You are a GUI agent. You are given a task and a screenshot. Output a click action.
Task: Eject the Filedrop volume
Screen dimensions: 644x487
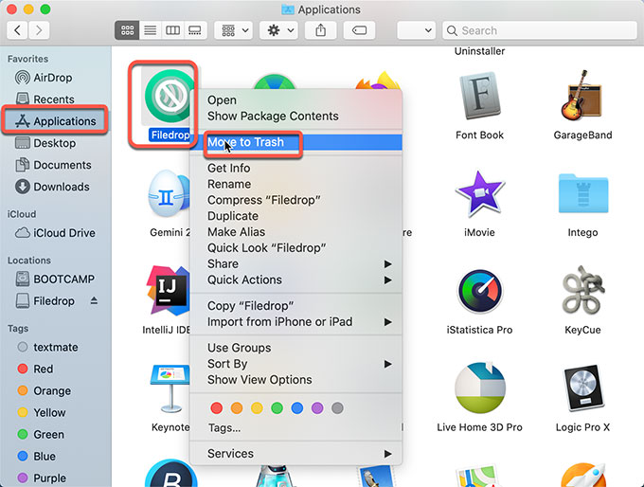[94, 301]
